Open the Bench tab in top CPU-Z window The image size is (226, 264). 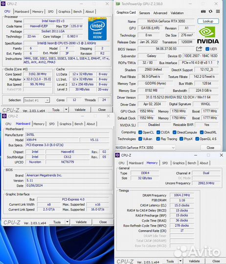[77, 12]
